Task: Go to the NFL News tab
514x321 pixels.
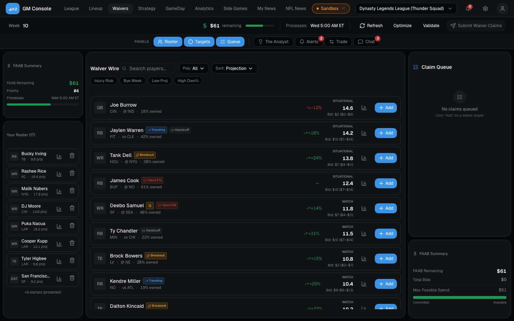Action: pyautogui.click(x=296, y=9)
